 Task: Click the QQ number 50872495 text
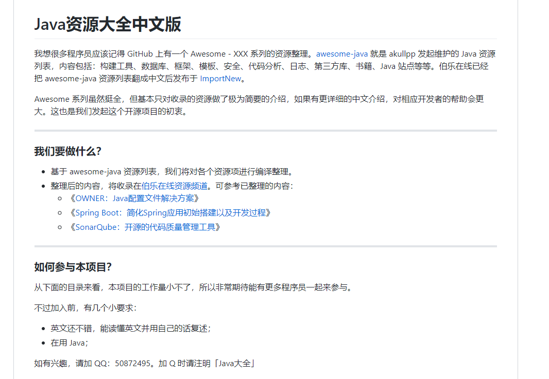tap(133, 364)
